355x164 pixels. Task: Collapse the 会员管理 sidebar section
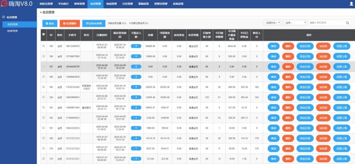tap(3, 17)
